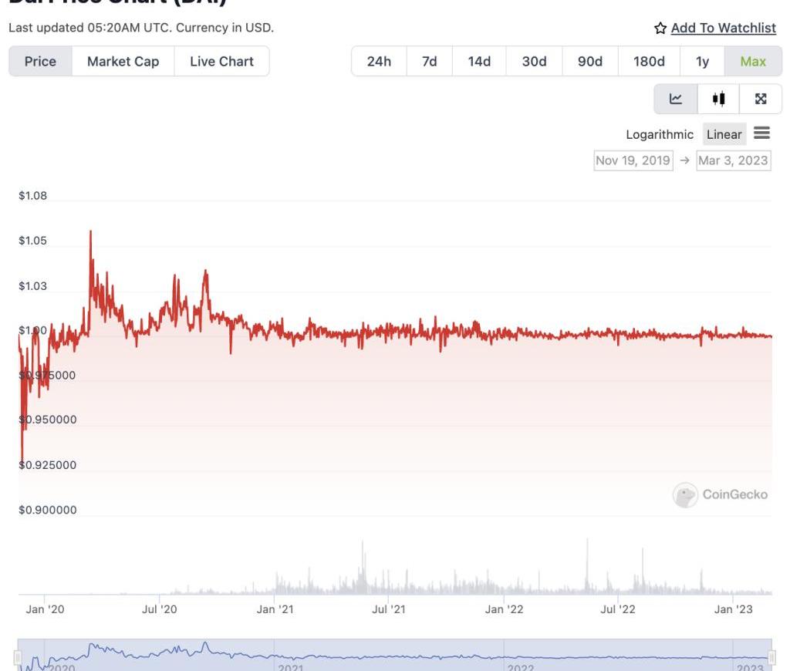Click Add To Watchlist link
The height and width of the screenshot is (671, 790).
tap(723, 29)
